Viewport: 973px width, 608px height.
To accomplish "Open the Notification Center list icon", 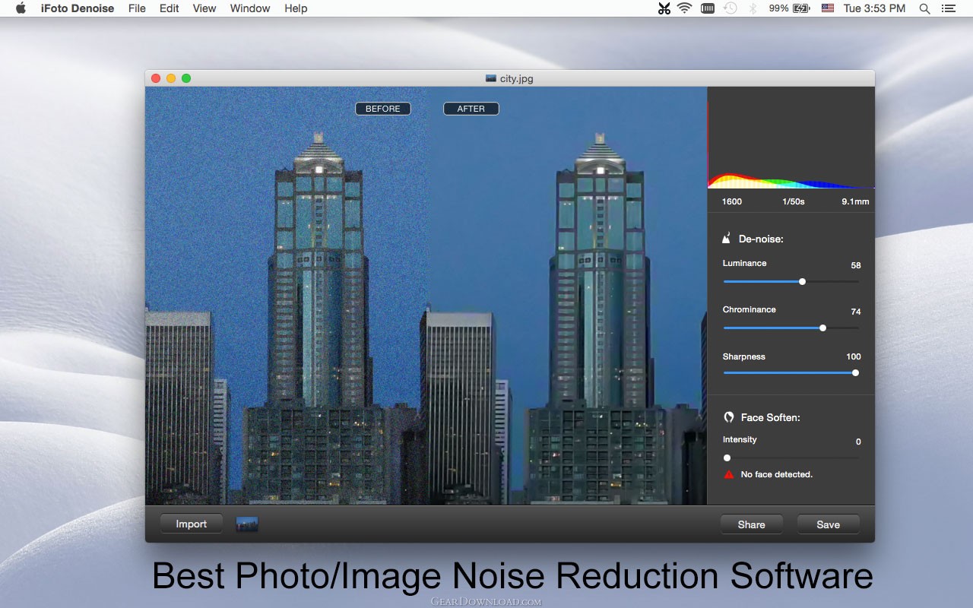I will tap(948, 8).
